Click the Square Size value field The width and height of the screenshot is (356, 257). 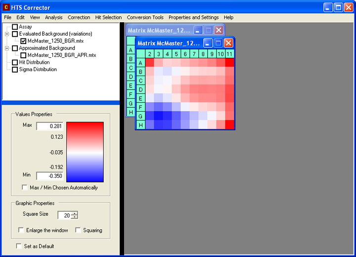64,215
